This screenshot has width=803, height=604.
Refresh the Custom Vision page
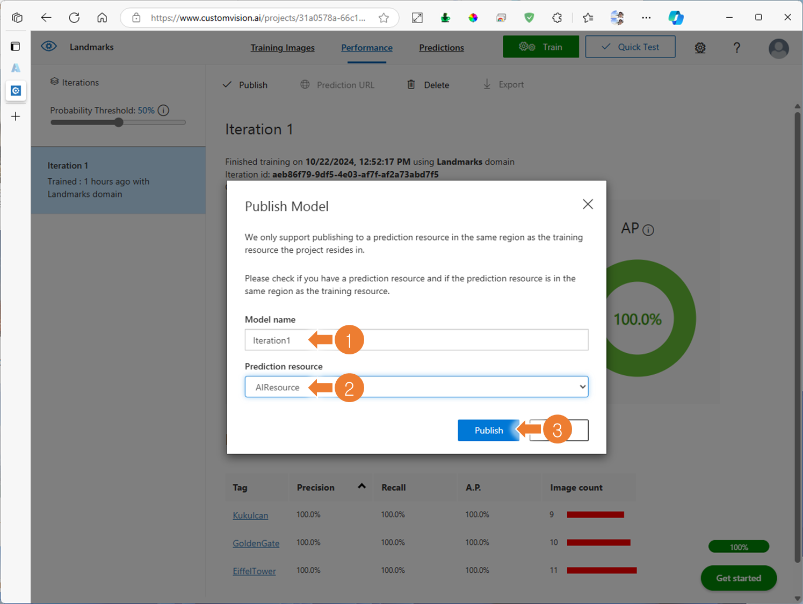pyautogui.click(x=74, y=18)
